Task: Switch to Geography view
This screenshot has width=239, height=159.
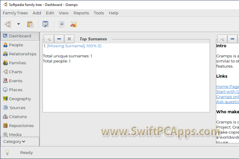Action: tap(20, 99)
